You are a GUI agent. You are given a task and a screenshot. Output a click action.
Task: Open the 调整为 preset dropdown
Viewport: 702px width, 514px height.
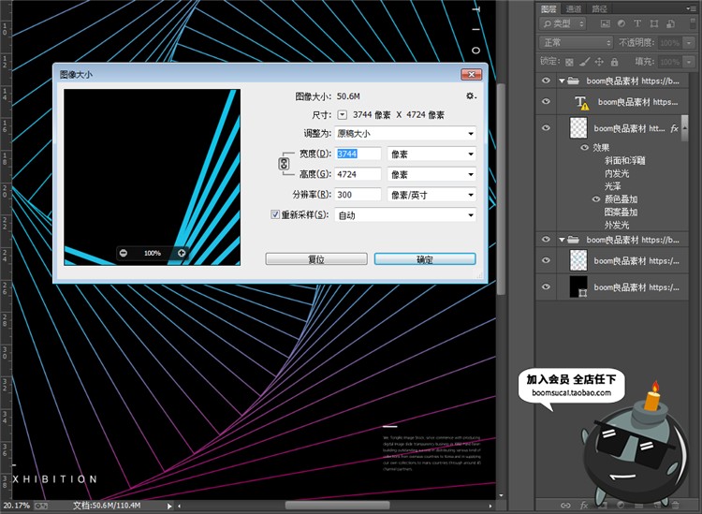coord(405,134)
